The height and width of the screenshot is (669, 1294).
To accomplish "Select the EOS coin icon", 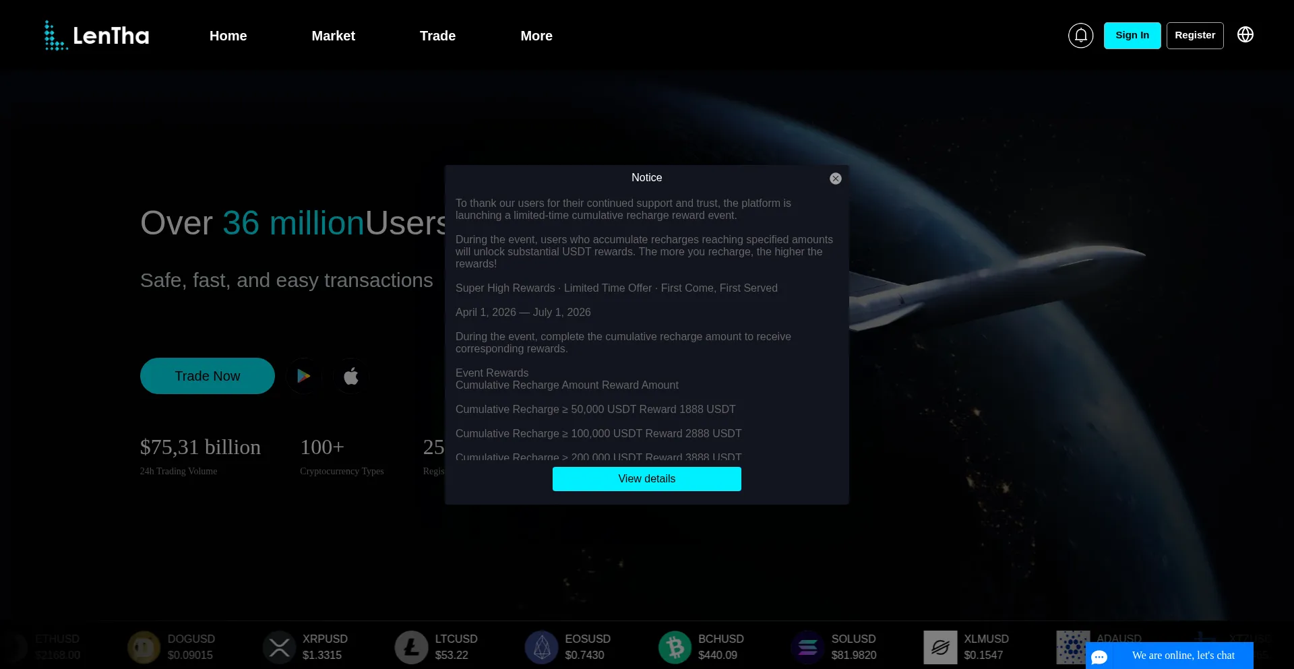I will coord(542,647).
